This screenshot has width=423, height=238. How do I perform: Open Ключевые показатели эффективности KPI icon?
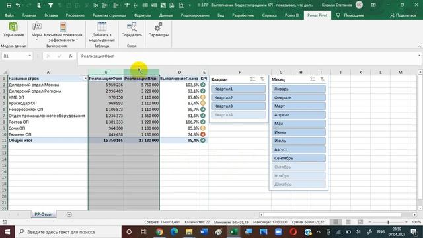[x=63, y=27]
